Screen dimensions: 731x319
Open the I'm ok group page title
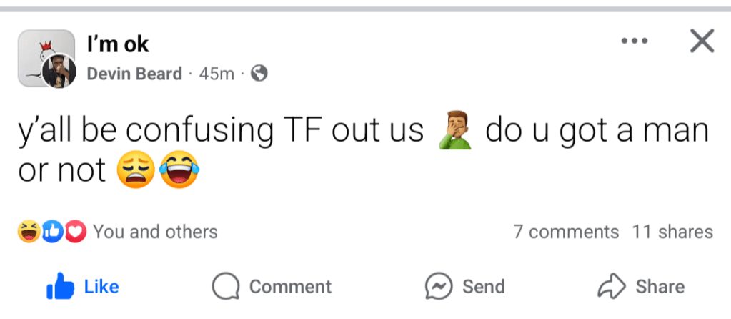tap(117, 44)
